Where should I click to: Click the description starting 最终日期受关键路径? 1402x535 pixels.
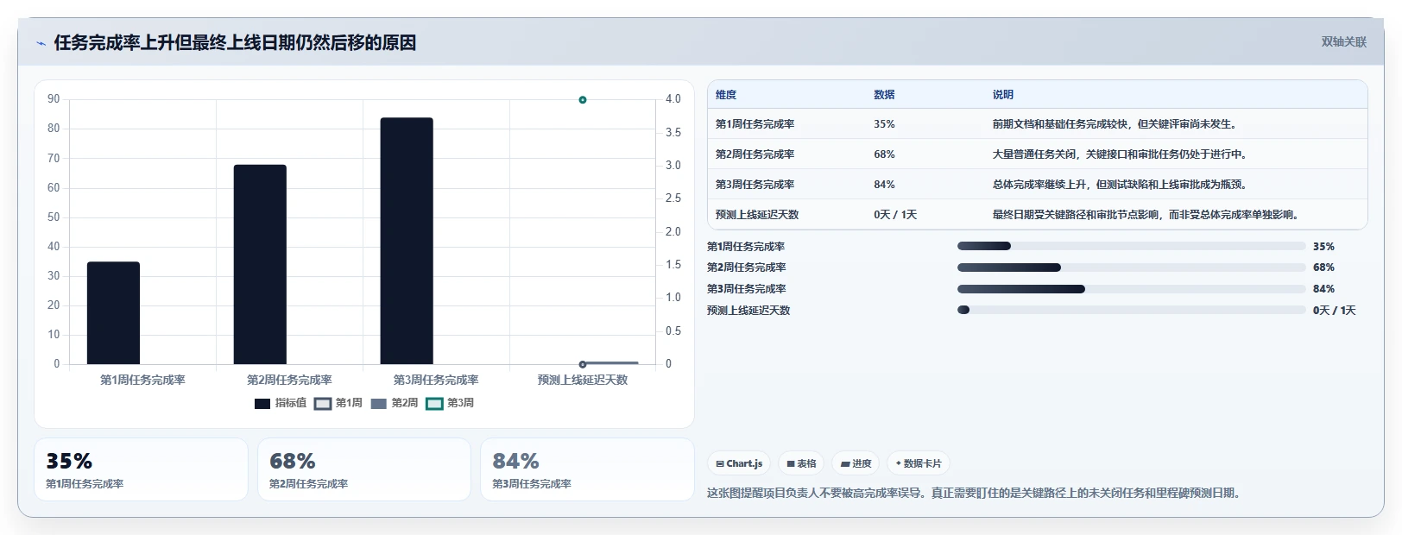tap(1147, 215)
